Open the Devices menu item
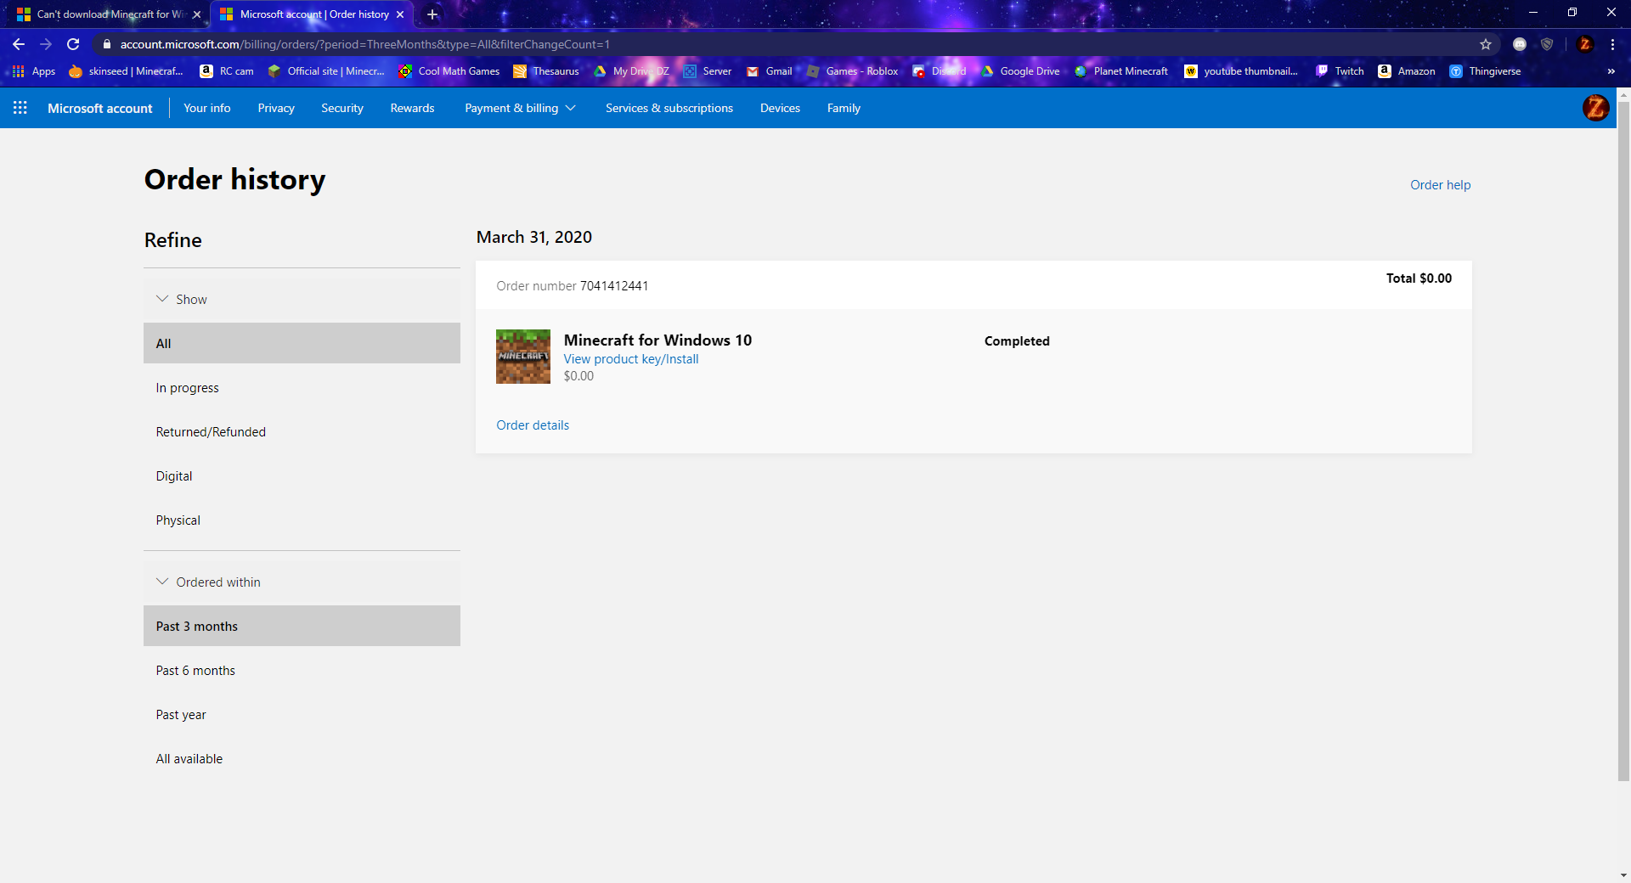 [780, 108]
